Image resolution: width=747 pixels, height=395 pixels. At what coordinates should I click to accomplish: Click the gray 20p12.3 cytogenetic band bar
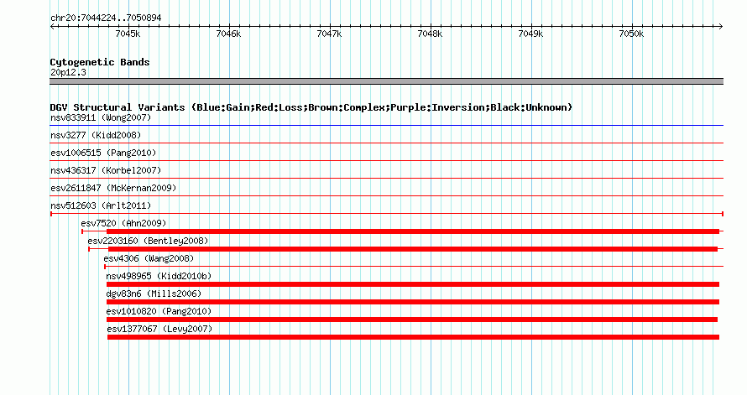click(x=386, y=81)
